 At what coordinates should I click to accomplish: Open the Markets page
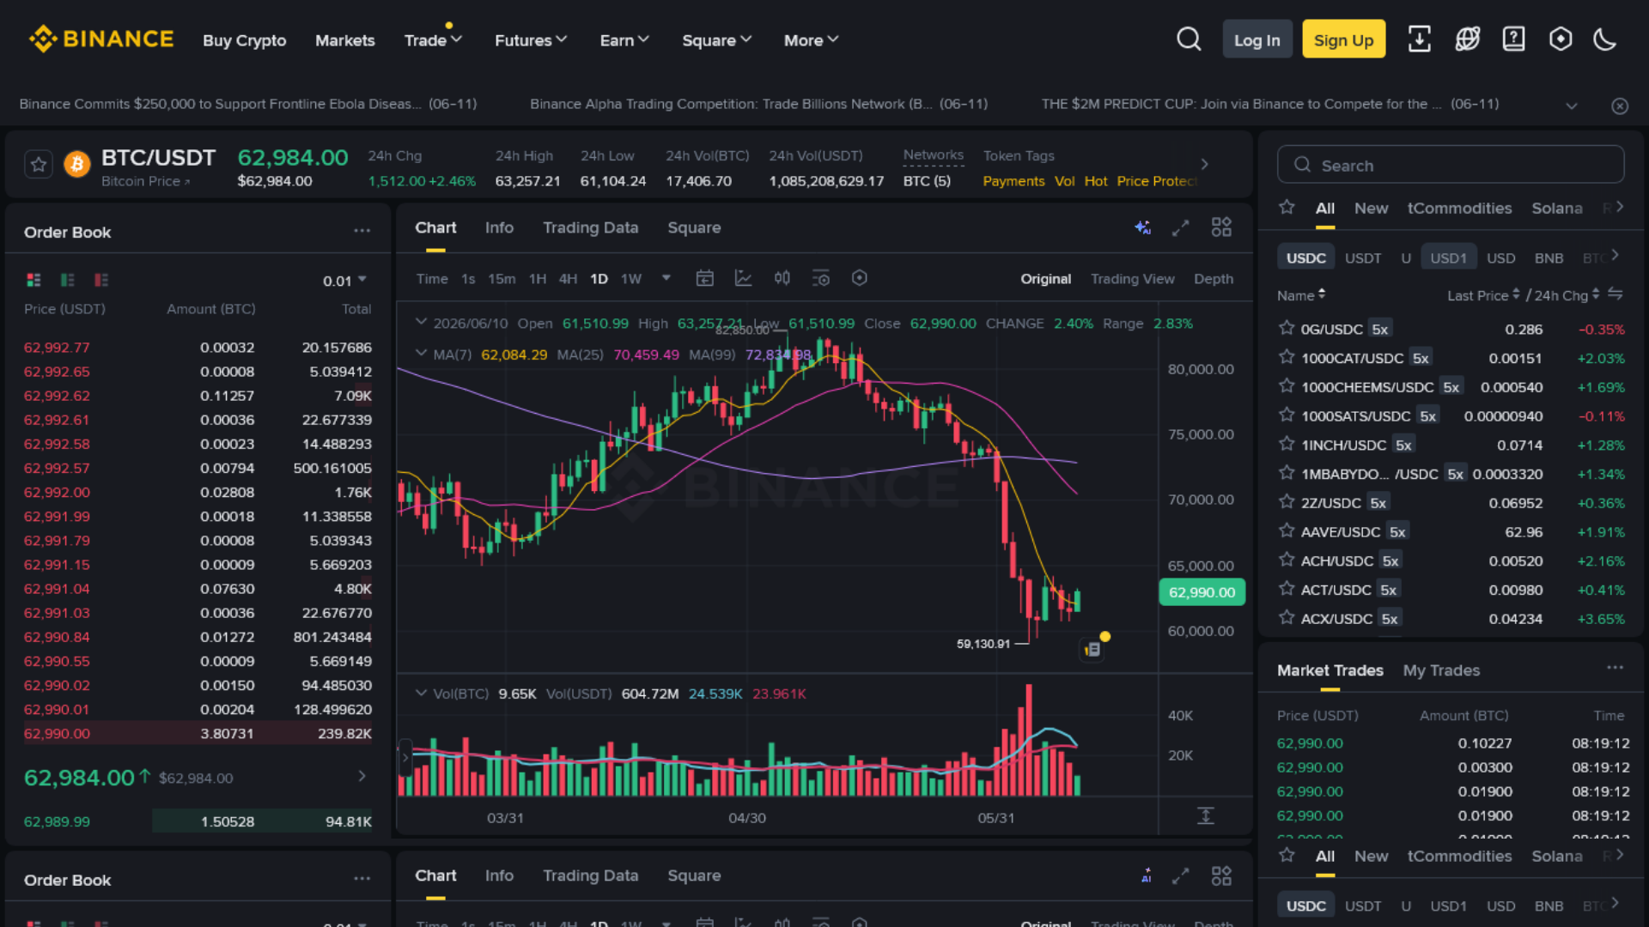tap(344, 40)
